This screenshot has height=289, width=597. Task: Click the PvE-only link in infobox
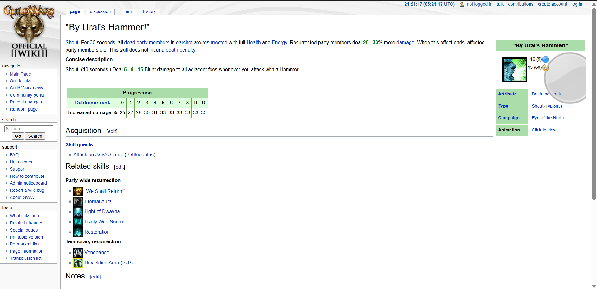tap(553, 106)
